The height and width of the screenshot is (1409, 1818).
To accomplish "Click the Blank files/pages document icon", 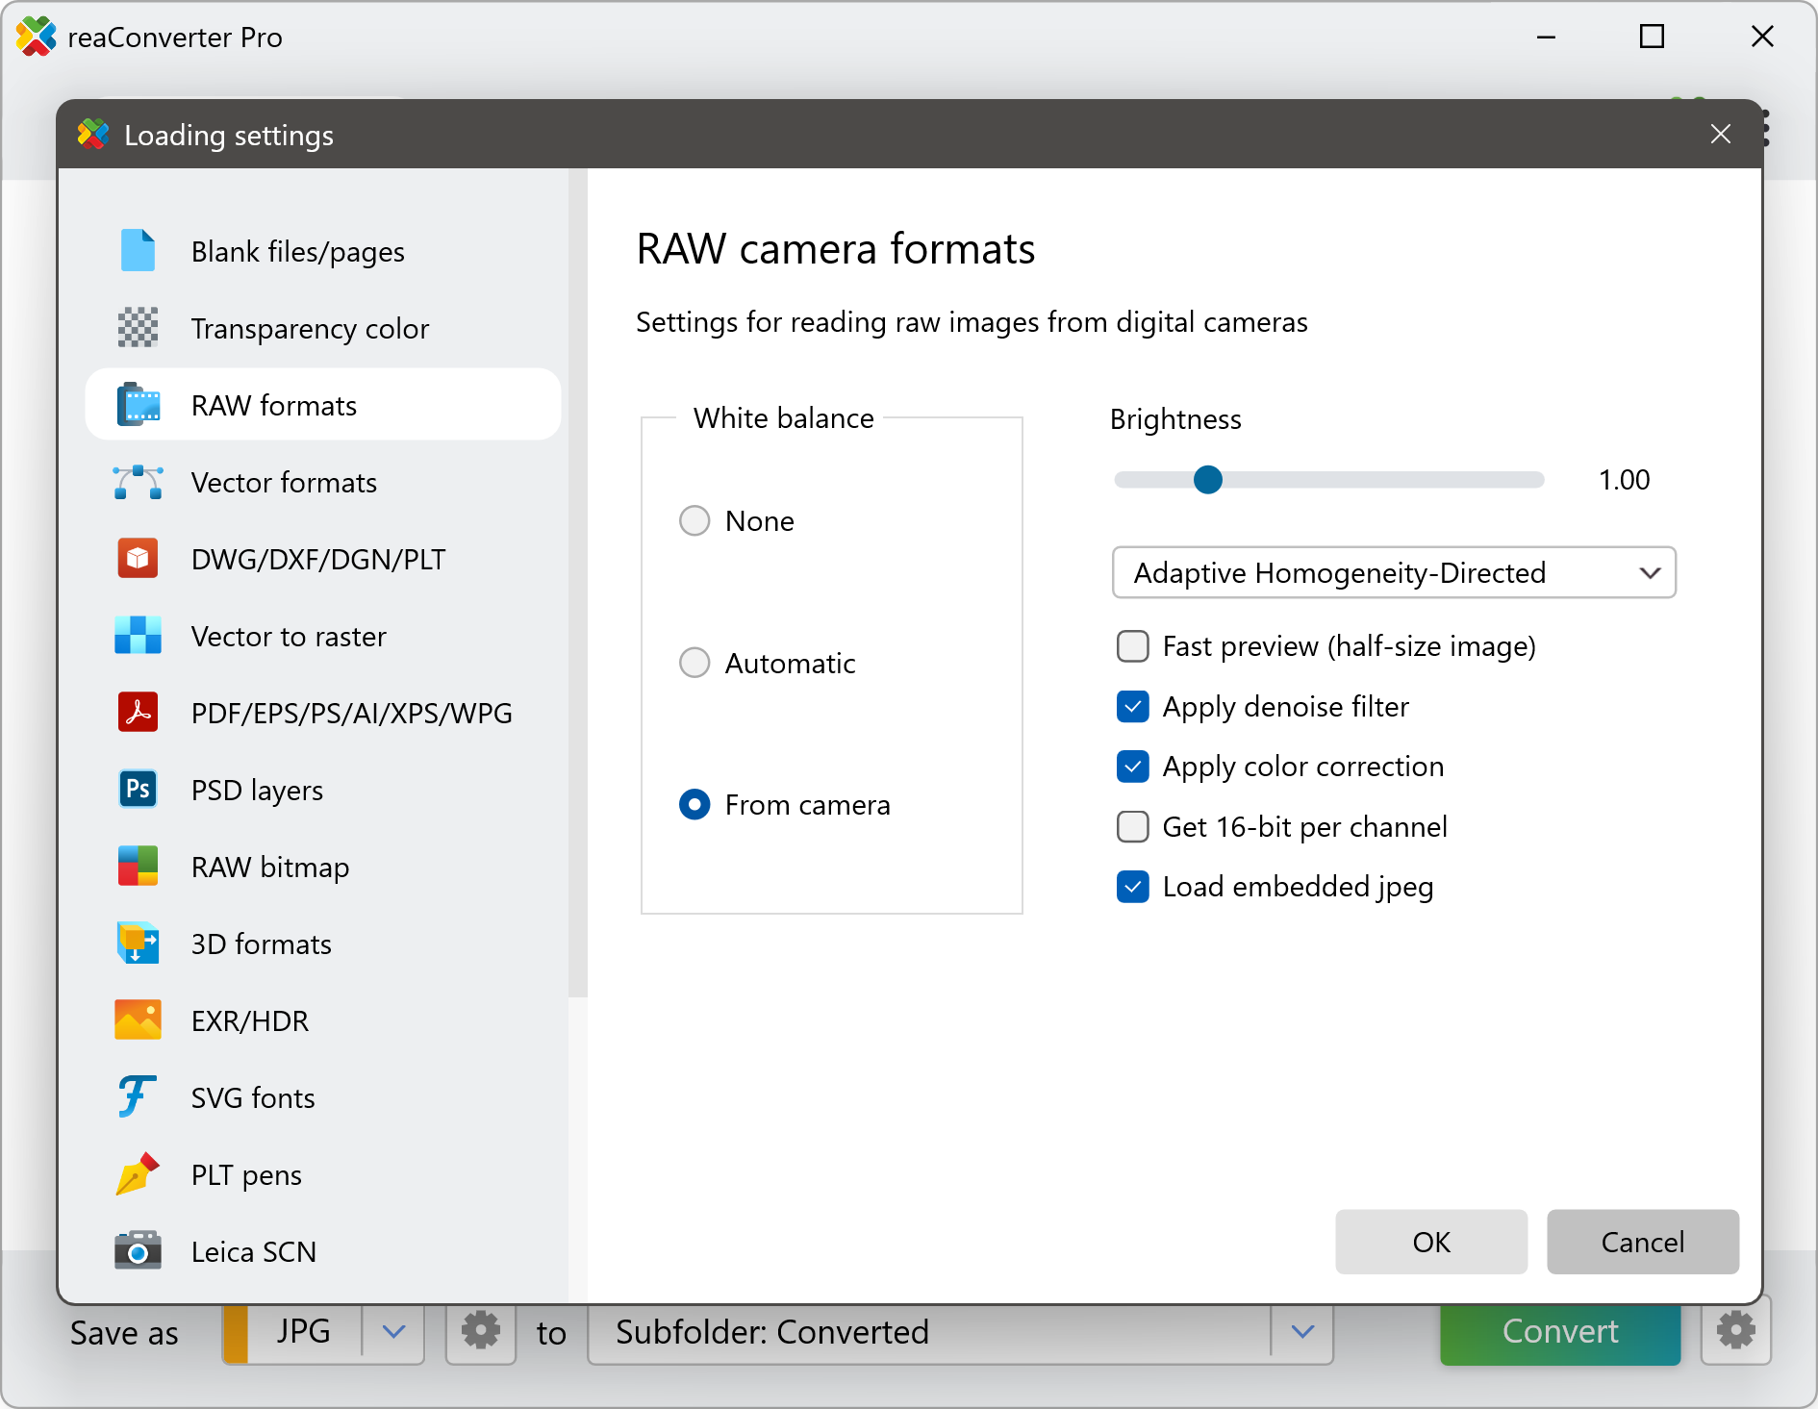I will [x=138, y=251].
